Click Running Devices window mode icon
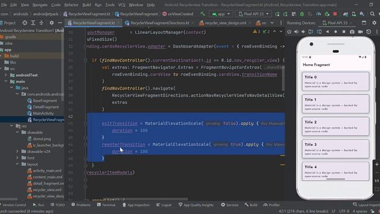380x214 pixels. point(364,23)
